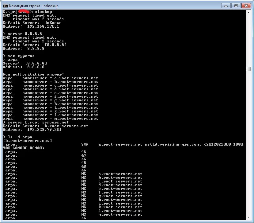The height and width of the screenshot is (223, 254).
Task: Click NS record e.root-servers.net in ls output
Action: (x=120, y=189)
